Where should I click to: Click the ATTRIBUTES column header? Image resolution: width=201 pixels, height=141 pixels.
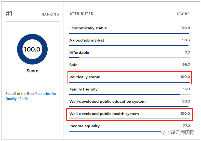[81, 14]
